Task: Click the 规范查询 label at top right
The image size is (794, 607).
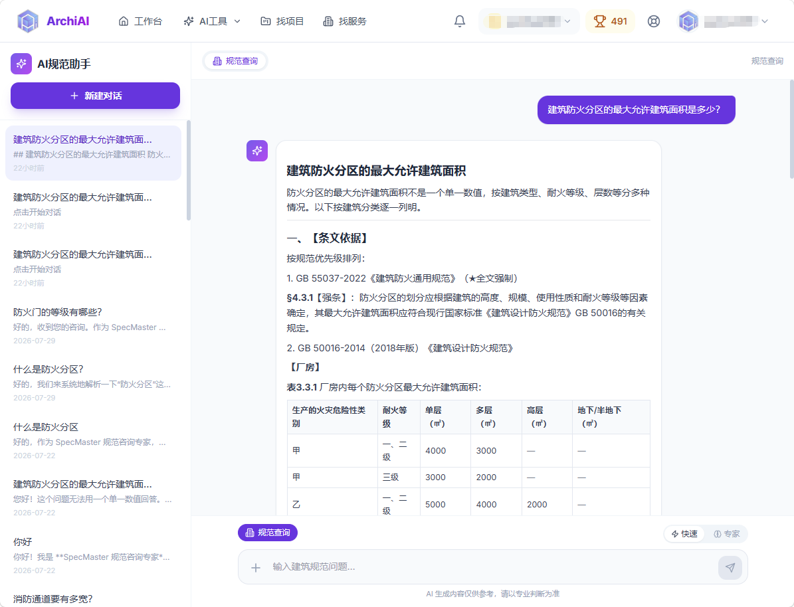Action: (x=767, y=61)
